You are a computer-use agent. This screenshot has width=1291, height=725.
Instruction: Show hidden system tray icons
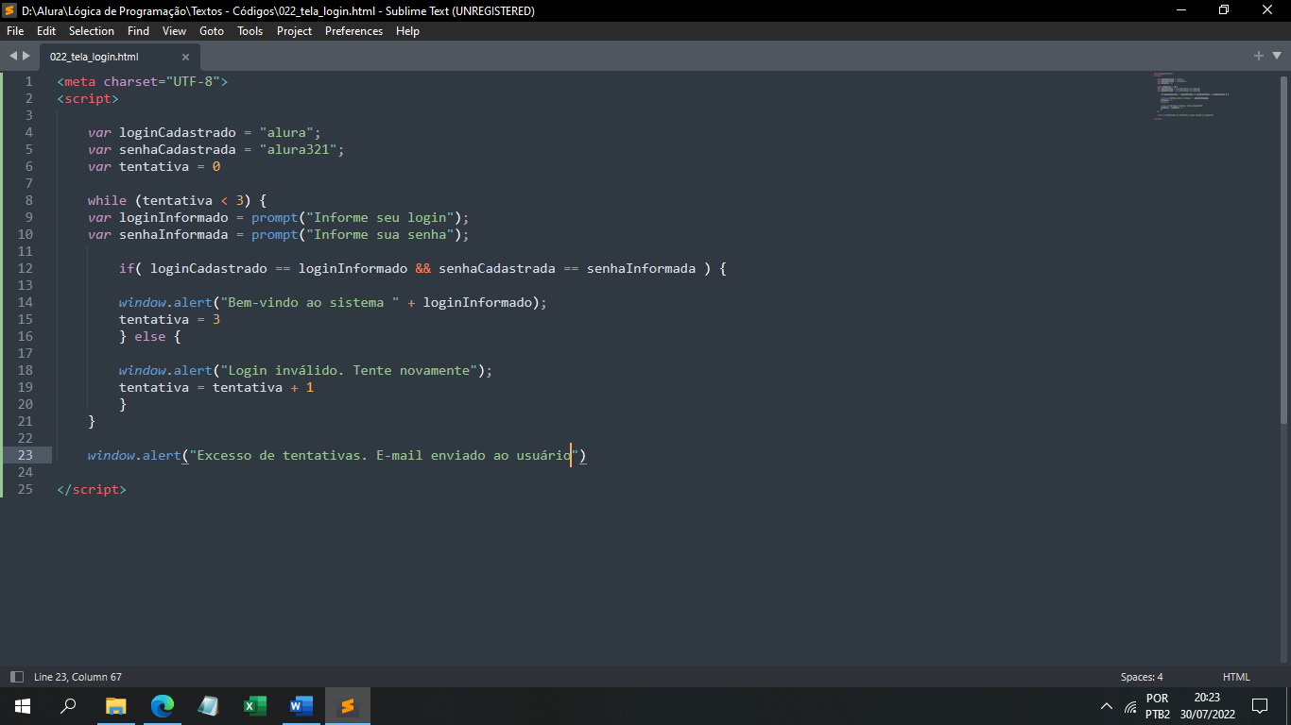click(1107, 706)
